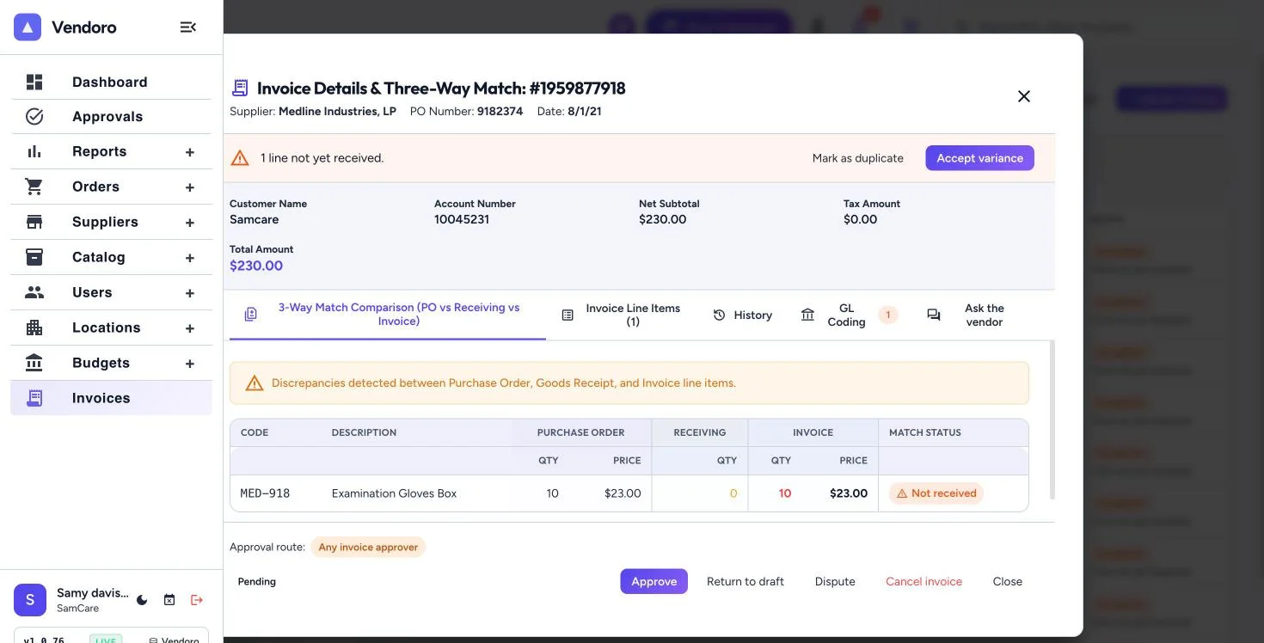This screenshot has width=1264, height=643.
Task: Toggle dark mode with the moon icon
Action: [x=142, y=600]
